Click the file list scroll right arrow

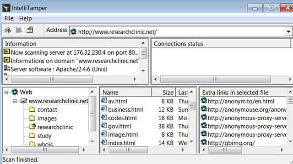click(x=183, y=150)
